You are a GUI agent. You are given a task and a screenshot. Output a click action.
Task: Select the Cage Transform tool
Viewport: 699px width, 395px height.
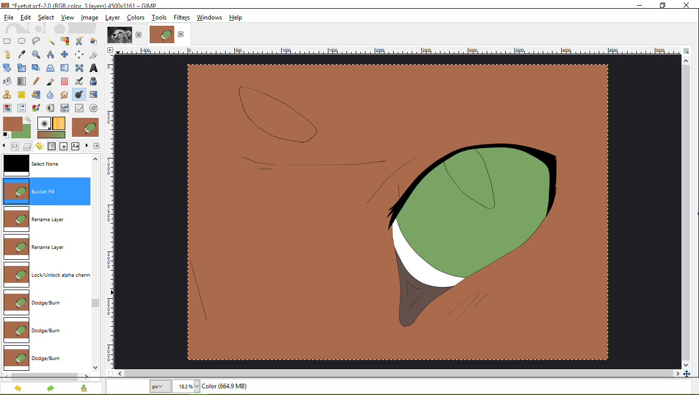[79, 68]
